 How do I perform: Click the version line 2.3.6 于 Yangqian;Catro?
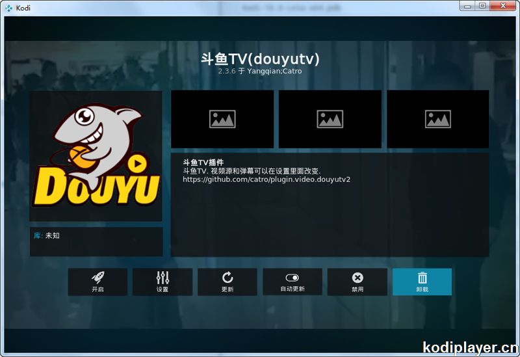click(x=260, y=71)
